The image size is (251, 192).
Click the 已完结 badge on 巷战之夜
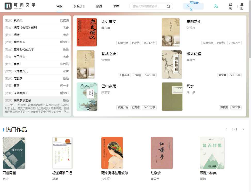click(x=137, y=75)
